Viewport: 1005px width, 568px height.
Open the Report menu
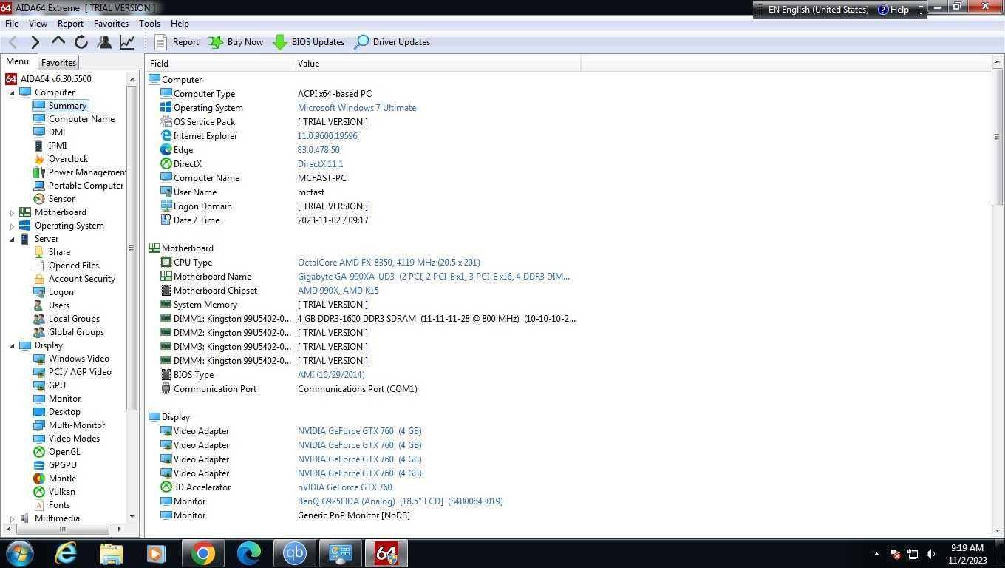(71, 23)
